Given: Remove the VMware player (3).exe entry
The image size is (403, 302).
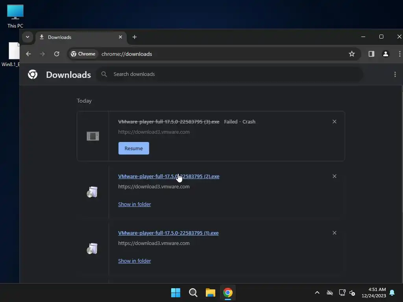Looking at the screenshot, I should point(335,122).
